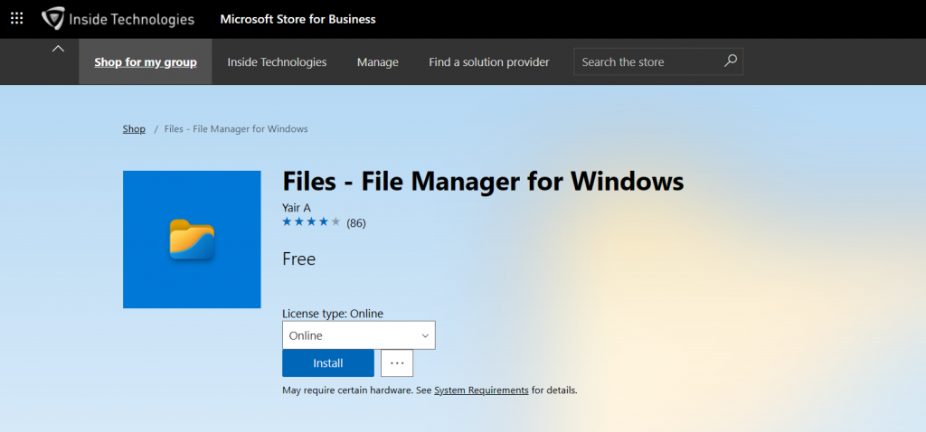Collapse the navigation bar with the up chevron
Image resolution: width=926 pixels, height=432 pixels.
click(x=58, y=49)
